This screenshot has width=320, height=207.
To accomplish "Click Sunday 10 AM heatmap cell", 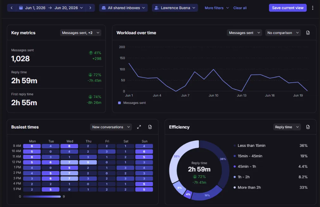I will [x=144, y=152].
